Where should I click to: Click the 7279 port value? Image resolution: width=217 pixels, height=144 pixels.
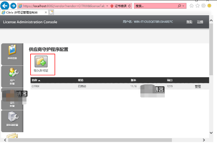170,86
